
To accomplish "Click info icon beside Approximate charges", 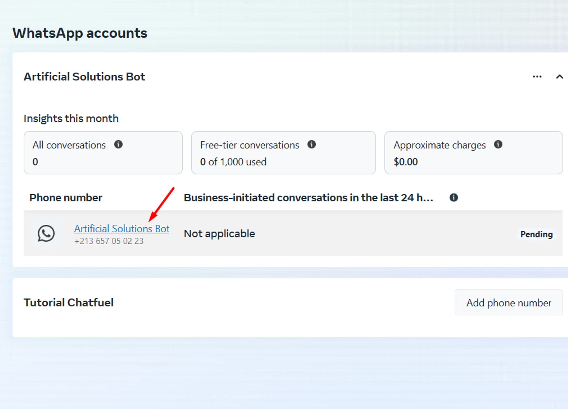I will click(x=498, y=145).
